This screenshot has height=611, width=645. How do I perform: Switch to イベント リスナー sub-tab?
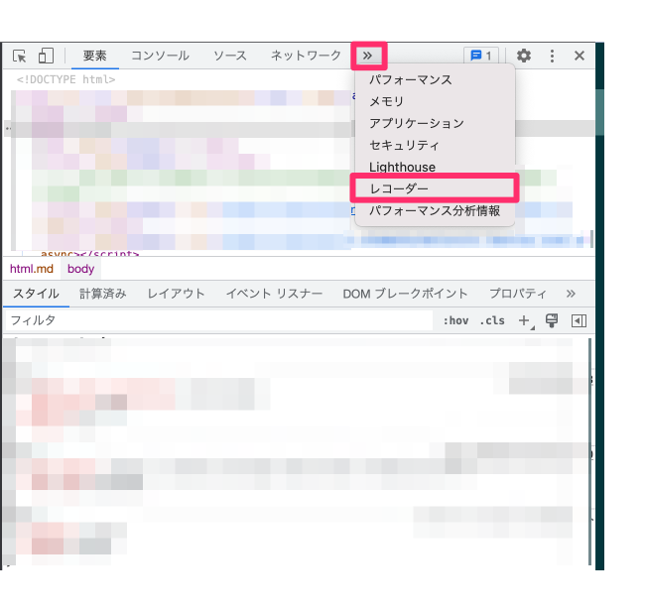tap(274, 294)
